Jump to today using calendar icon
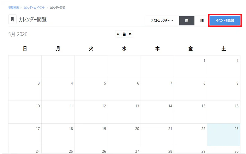This screenshot has width=246, height=154. pos(124,34)
